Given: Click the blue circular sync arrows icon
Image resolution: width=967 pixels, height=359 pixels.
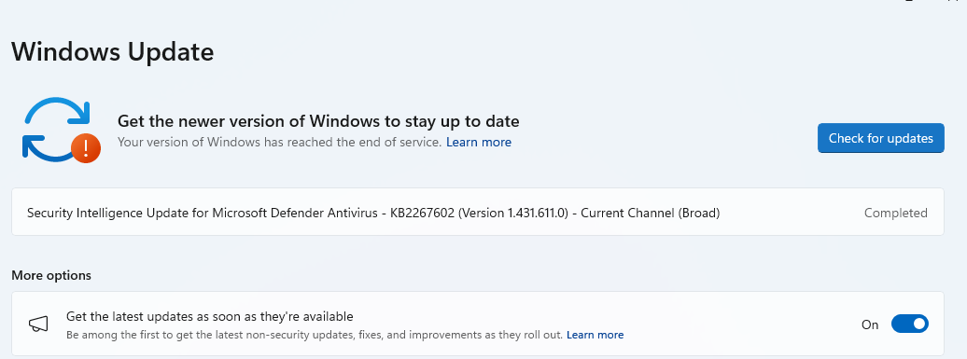Looking at the screenshot, I should point(57,130).
